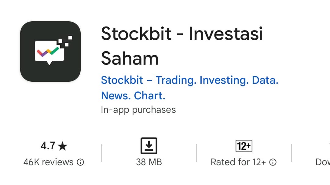This screenshot has height=185, width=330.
Task: Click the 38 MB size label
Action: (149, 162)
